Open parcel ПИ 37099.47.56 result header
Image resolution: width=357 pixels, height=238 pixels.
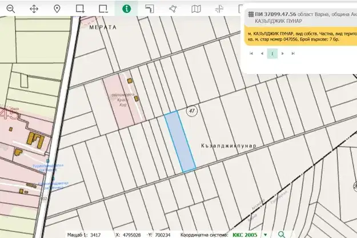(x=302, y=17)
